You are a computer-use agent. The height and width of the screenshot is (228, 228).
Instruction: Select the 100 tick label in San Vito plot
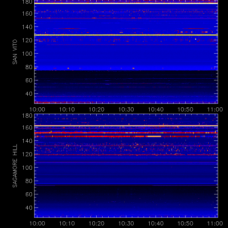(x=27, y=54)
